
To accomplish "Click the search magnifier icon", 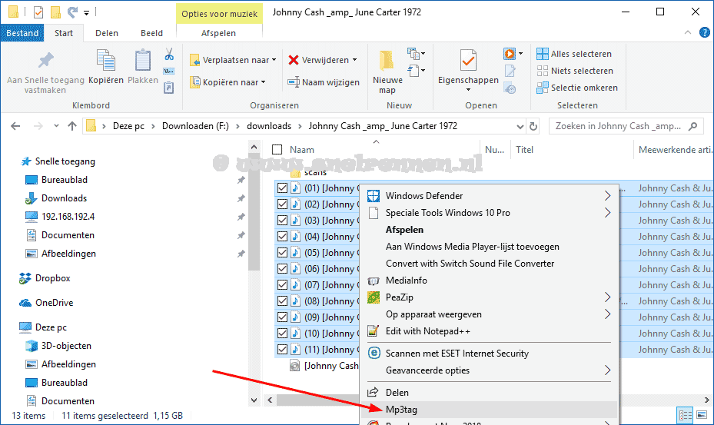I will pos(693,126).
